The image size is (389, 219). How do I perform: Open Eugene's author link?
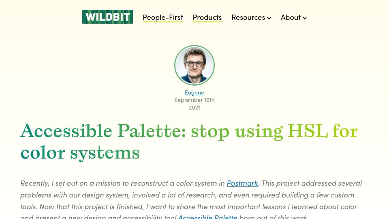(194, 92)
